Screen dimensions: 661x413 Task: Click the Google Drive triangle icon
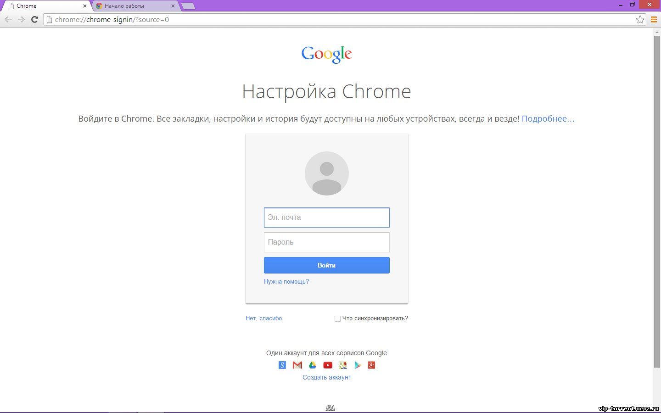click(x=313, y=365)
